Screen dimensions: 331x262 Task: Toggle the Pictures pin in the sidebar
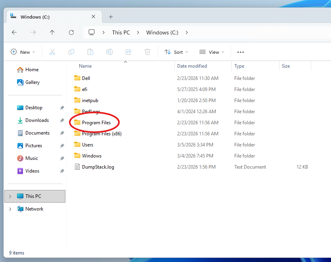(61, 145)
